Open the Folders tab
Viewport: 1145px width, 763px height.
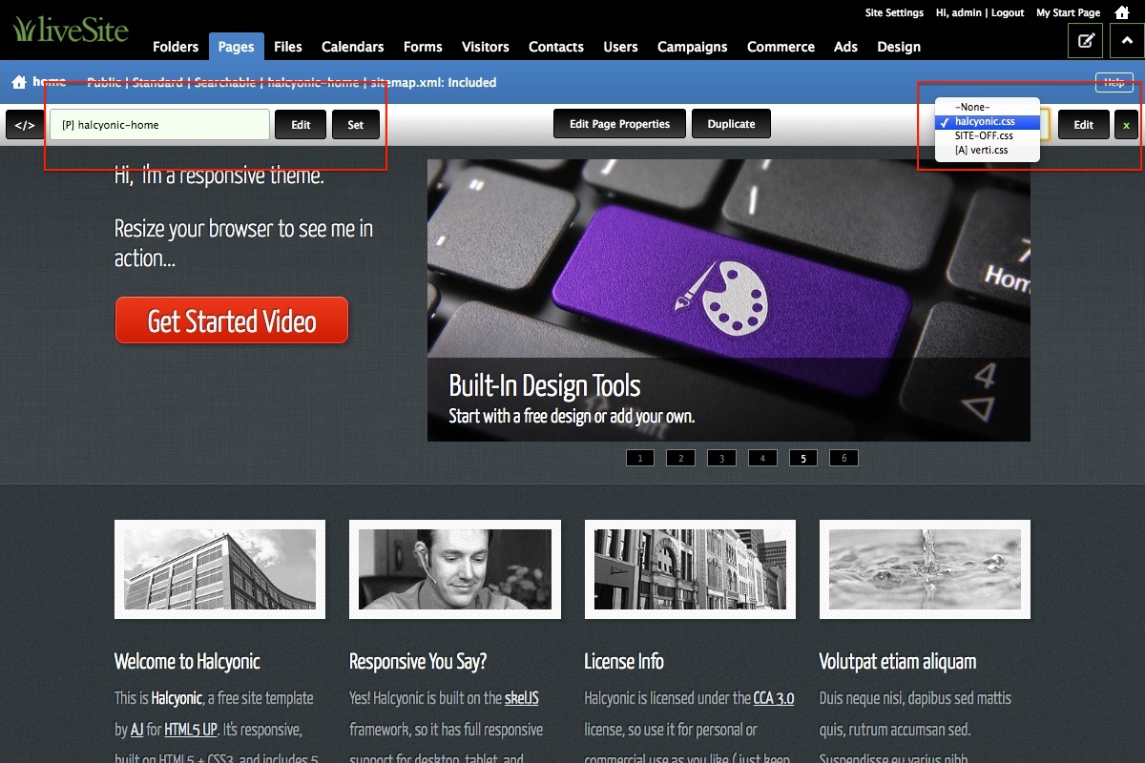[x=176, y=46]
